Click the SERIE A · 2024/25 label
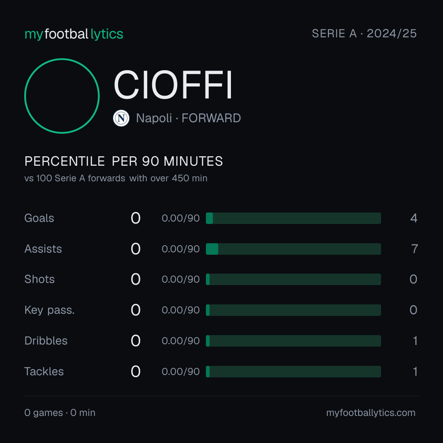The width and height of the screenshot is (443, 443). coord(364,34)
